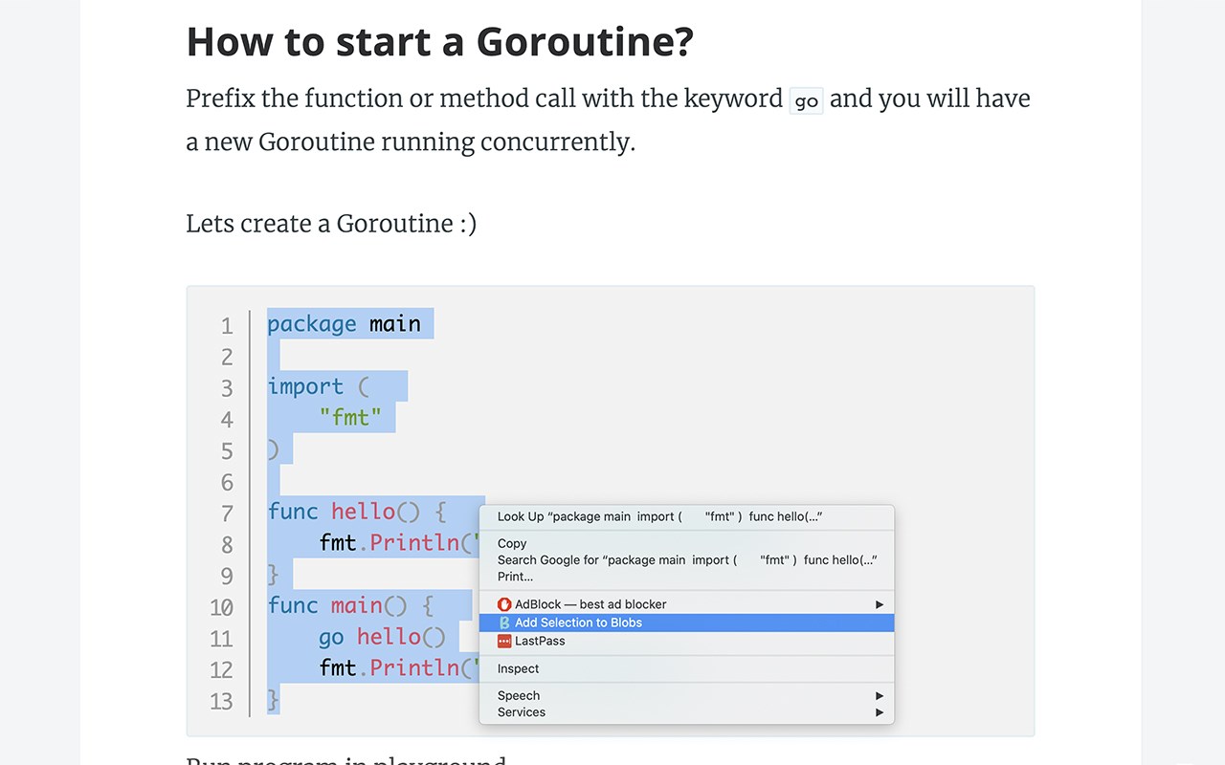Click the "How to start a Goroutine?" heading
Screen dimensions: 1225x765
(439, 42)
